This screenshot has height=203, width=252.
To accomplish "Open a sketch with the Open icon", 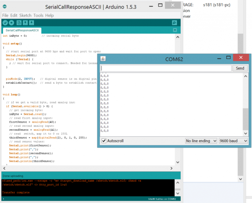I will 25,23.
